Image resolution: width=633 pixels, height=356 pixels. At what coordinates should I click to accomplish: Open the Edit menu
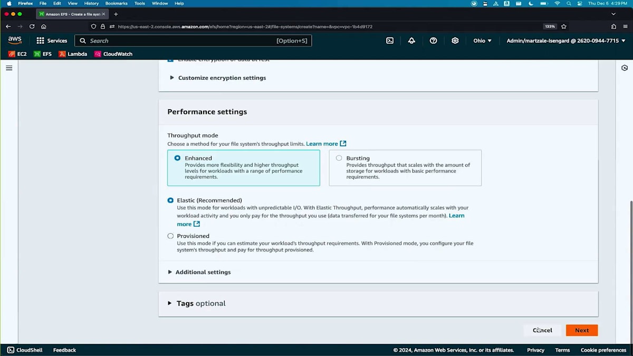pyautogui.click(x=57, y=3)
